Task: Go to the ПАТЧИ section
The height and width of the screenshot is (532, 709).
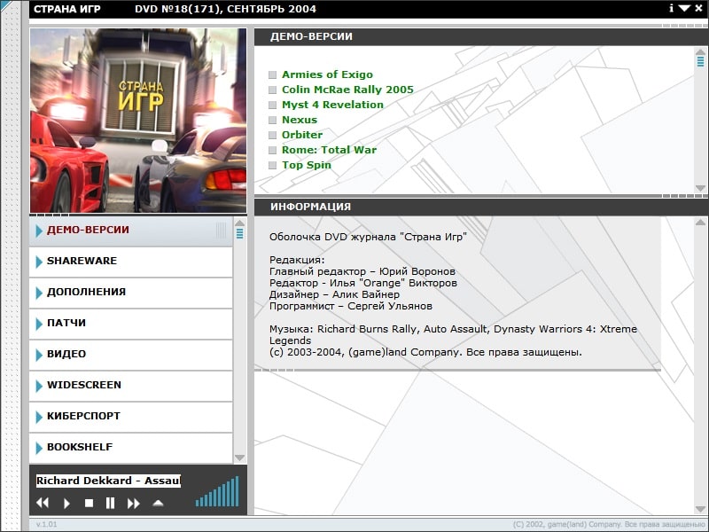Action: [130, 325]
